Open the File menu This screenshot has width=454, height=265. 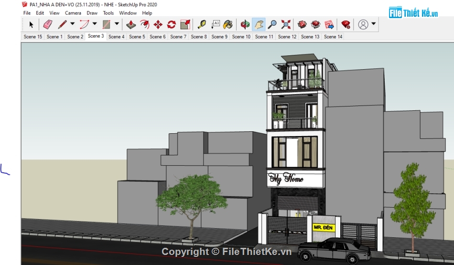[x=27, y=13]
